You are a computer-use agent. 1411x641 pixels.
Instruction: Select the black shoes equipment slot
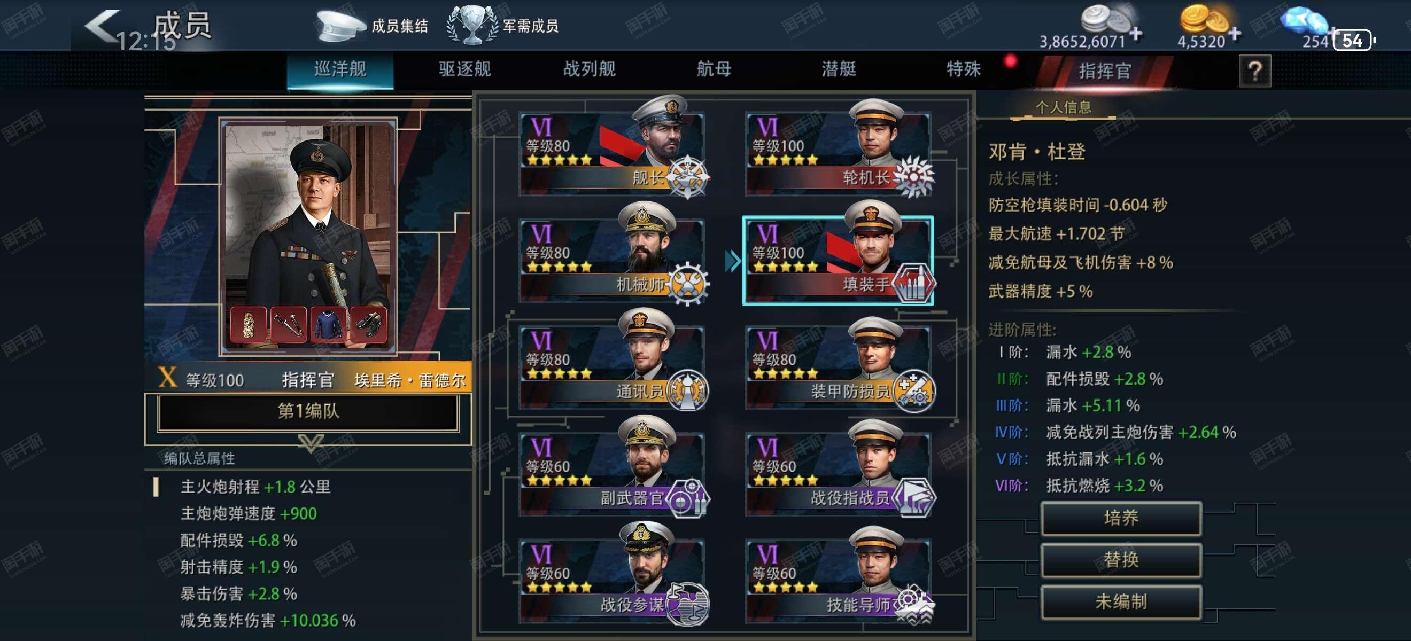tap(368, 325)
